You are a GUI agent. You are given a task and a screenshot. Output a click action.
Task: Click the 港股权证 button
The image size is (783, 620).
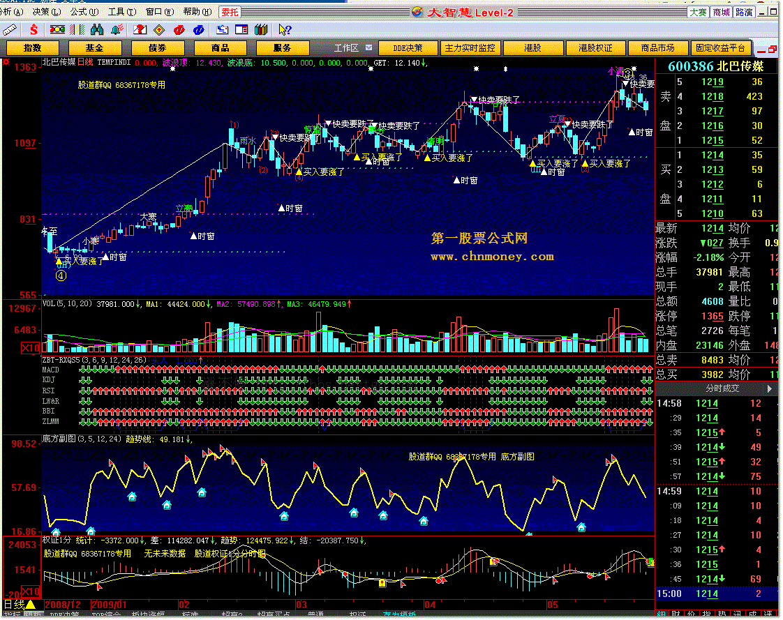[x=595, y=48]
